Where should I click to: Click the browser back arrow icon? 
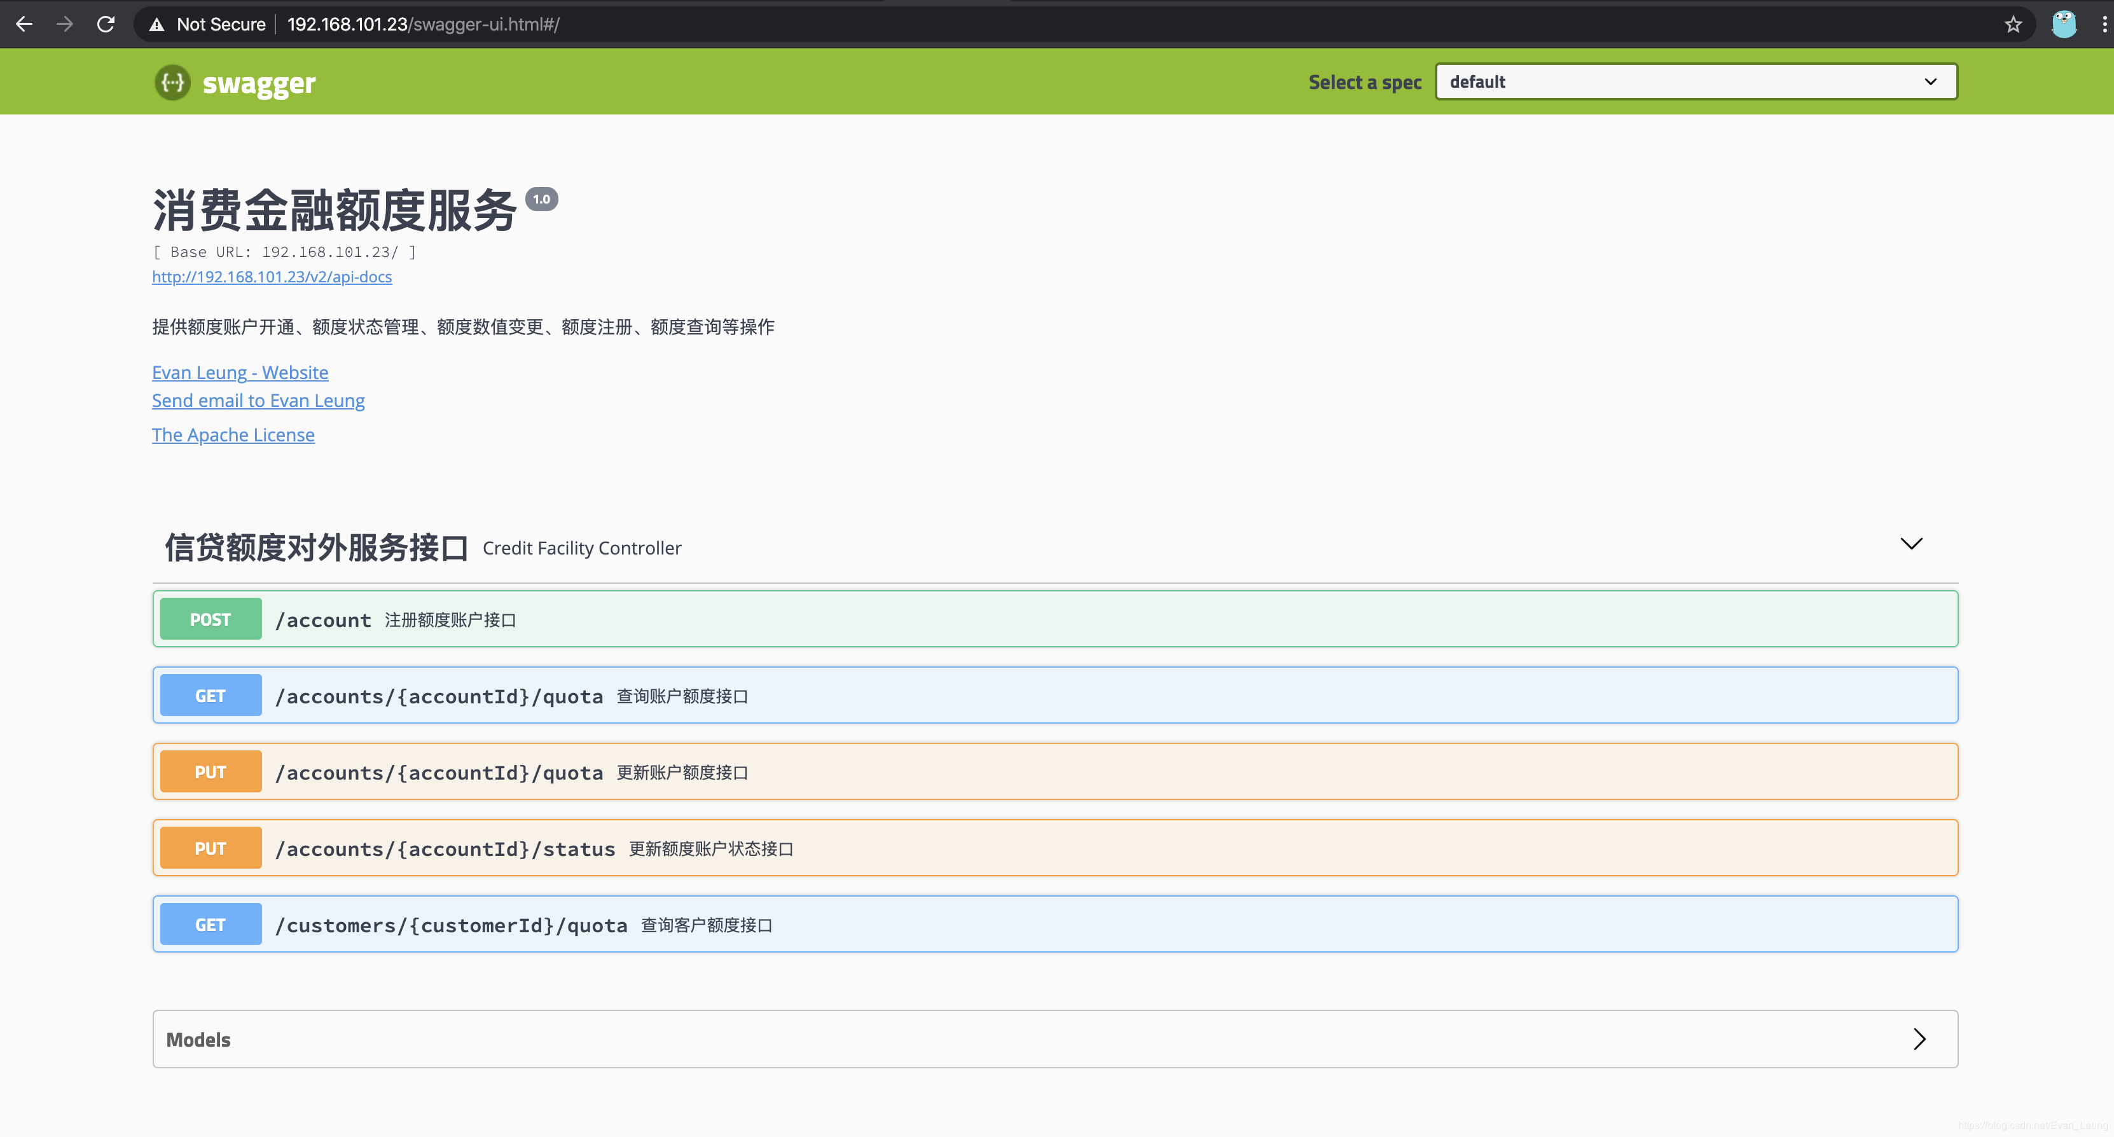24,24
